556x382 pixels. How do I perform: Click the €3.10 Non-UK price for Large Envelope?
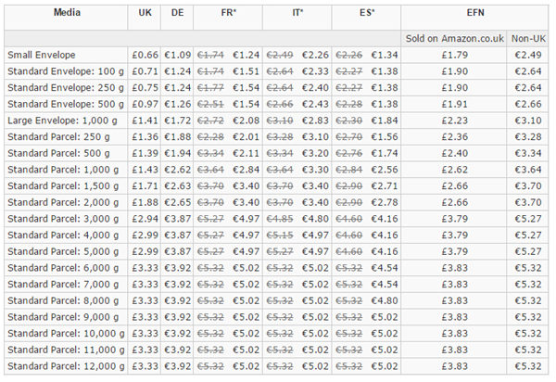tap(529, 121)
